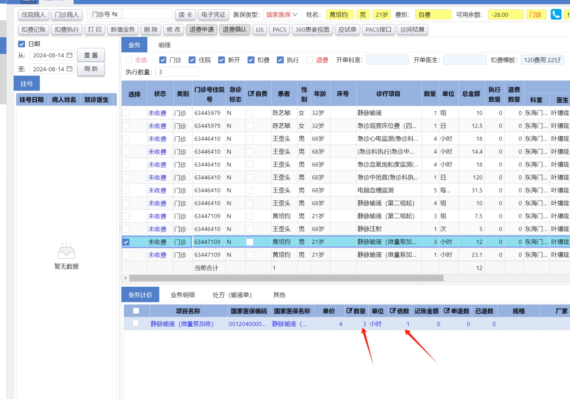
Task: Tick the header checkbox in 业务计价 table
Action: point(136,311)
